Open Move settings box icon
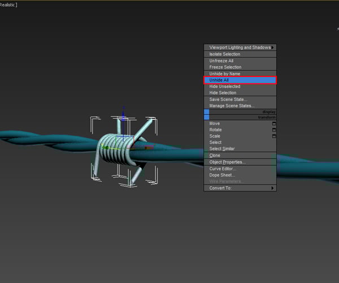 [274, 123]
